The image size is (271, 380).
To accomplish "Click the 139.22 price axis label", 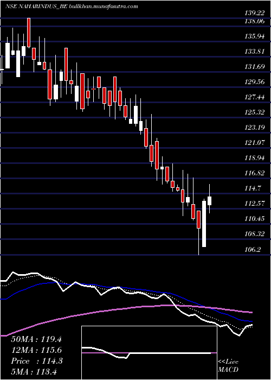I will (256, 14).
